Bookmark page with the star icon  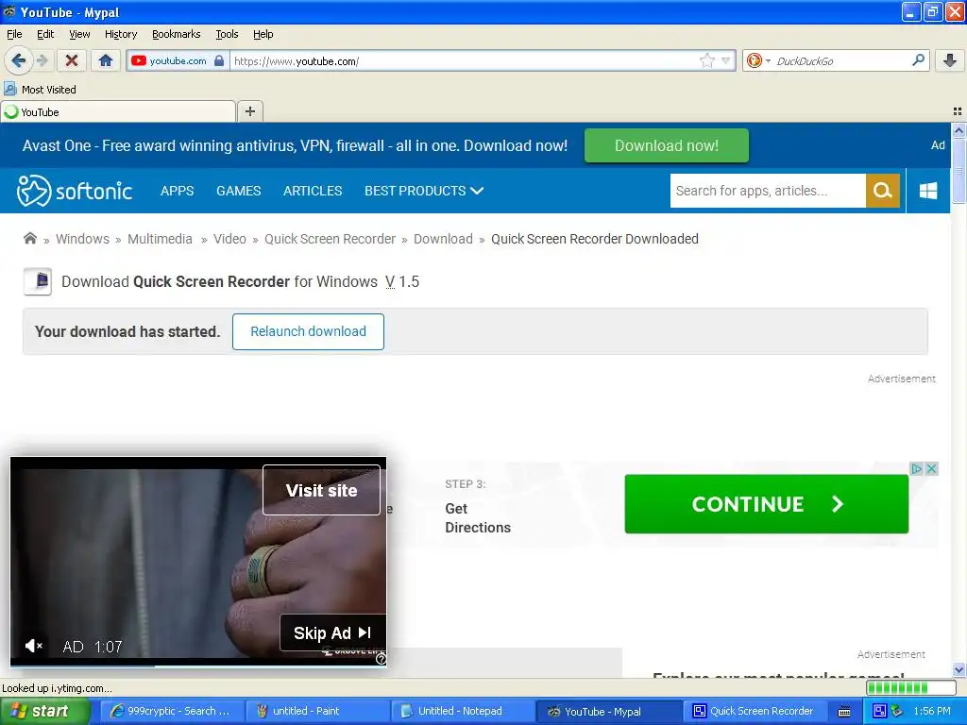click(x=706, y=60)
